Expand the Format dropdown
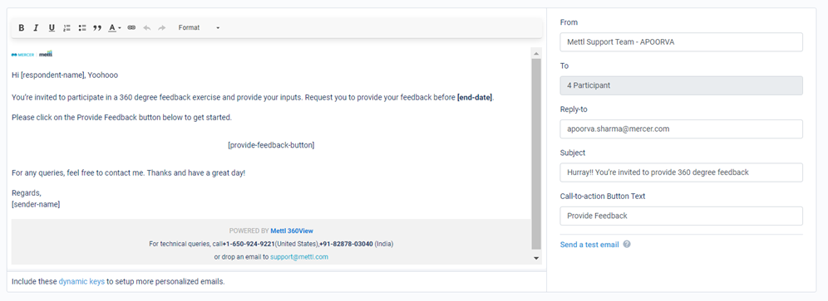The width and height of the screenshot is (828, 301). click(199, 28)
